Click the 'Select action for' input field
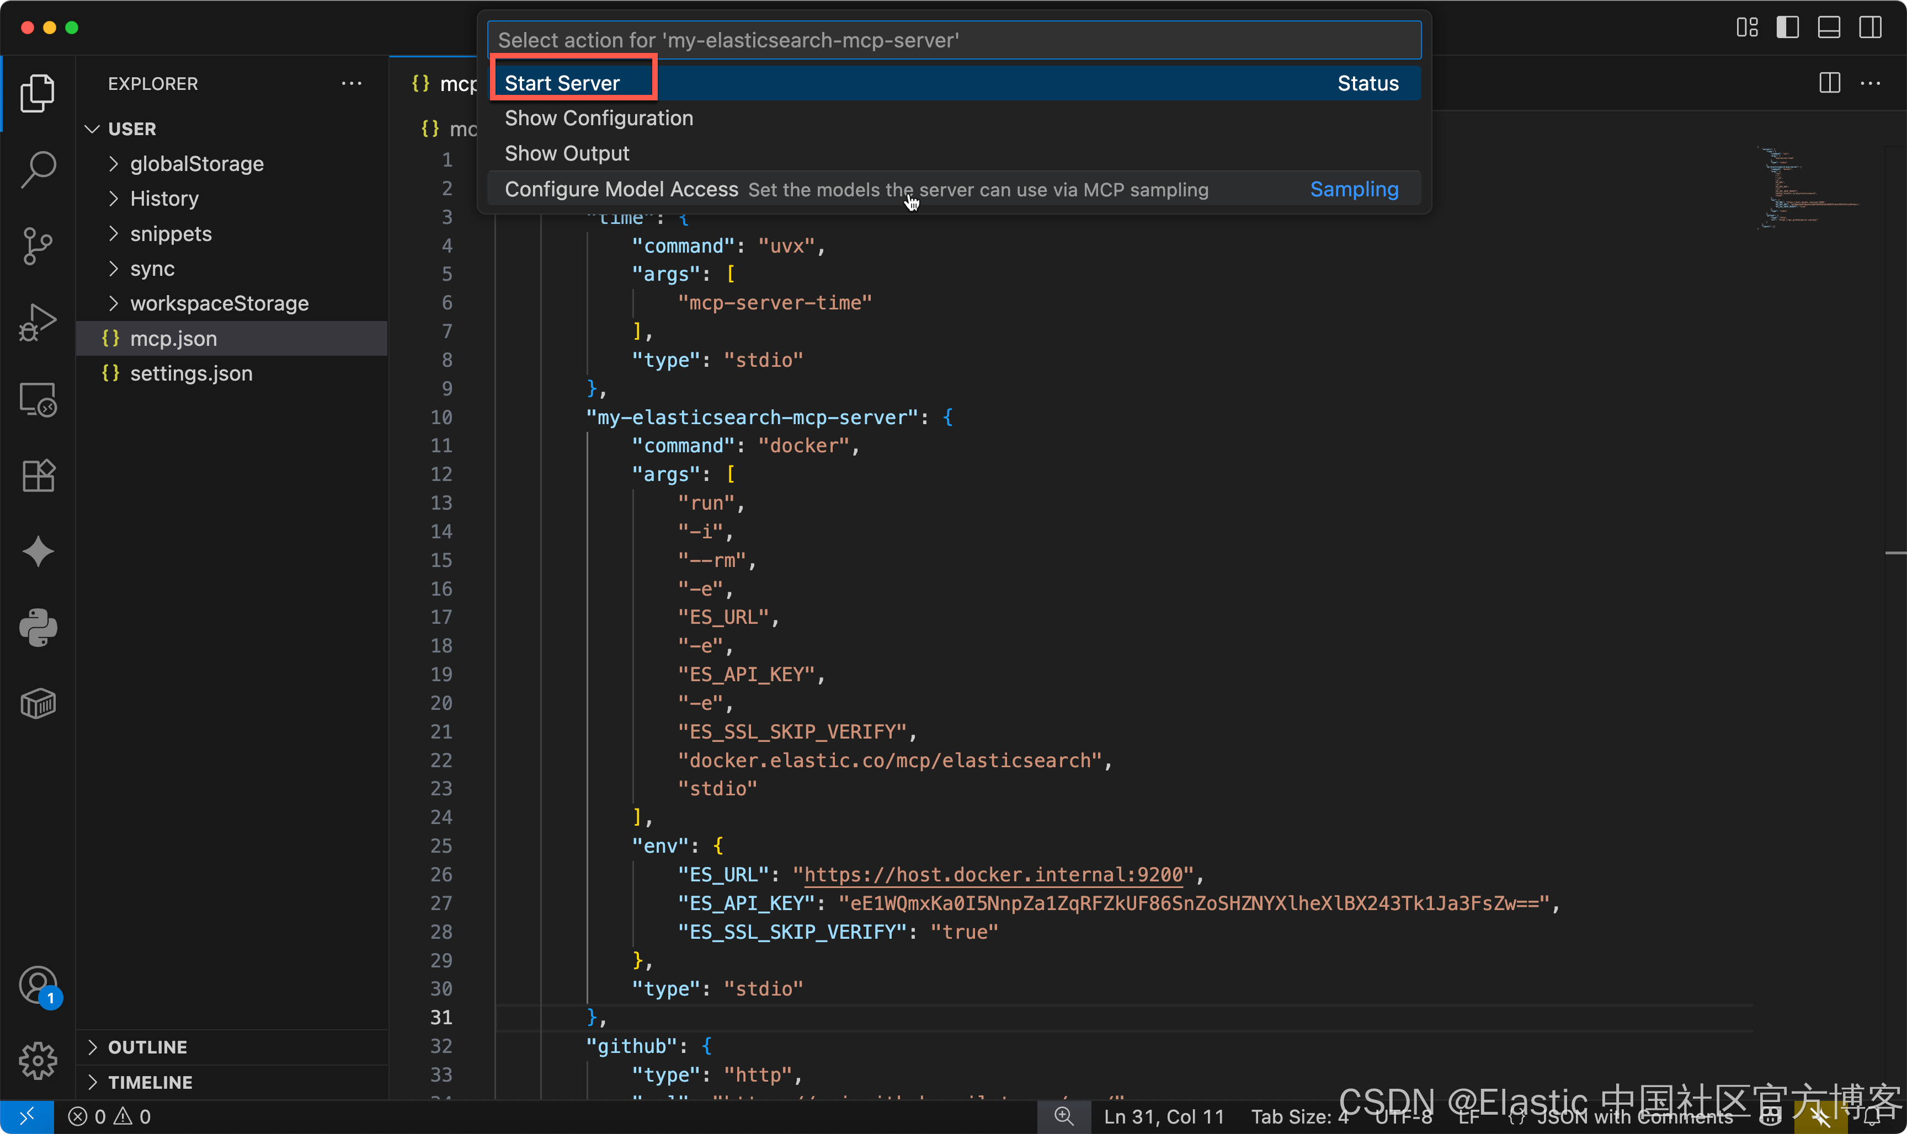The image size is (1907, 1134). click(954, 40)
